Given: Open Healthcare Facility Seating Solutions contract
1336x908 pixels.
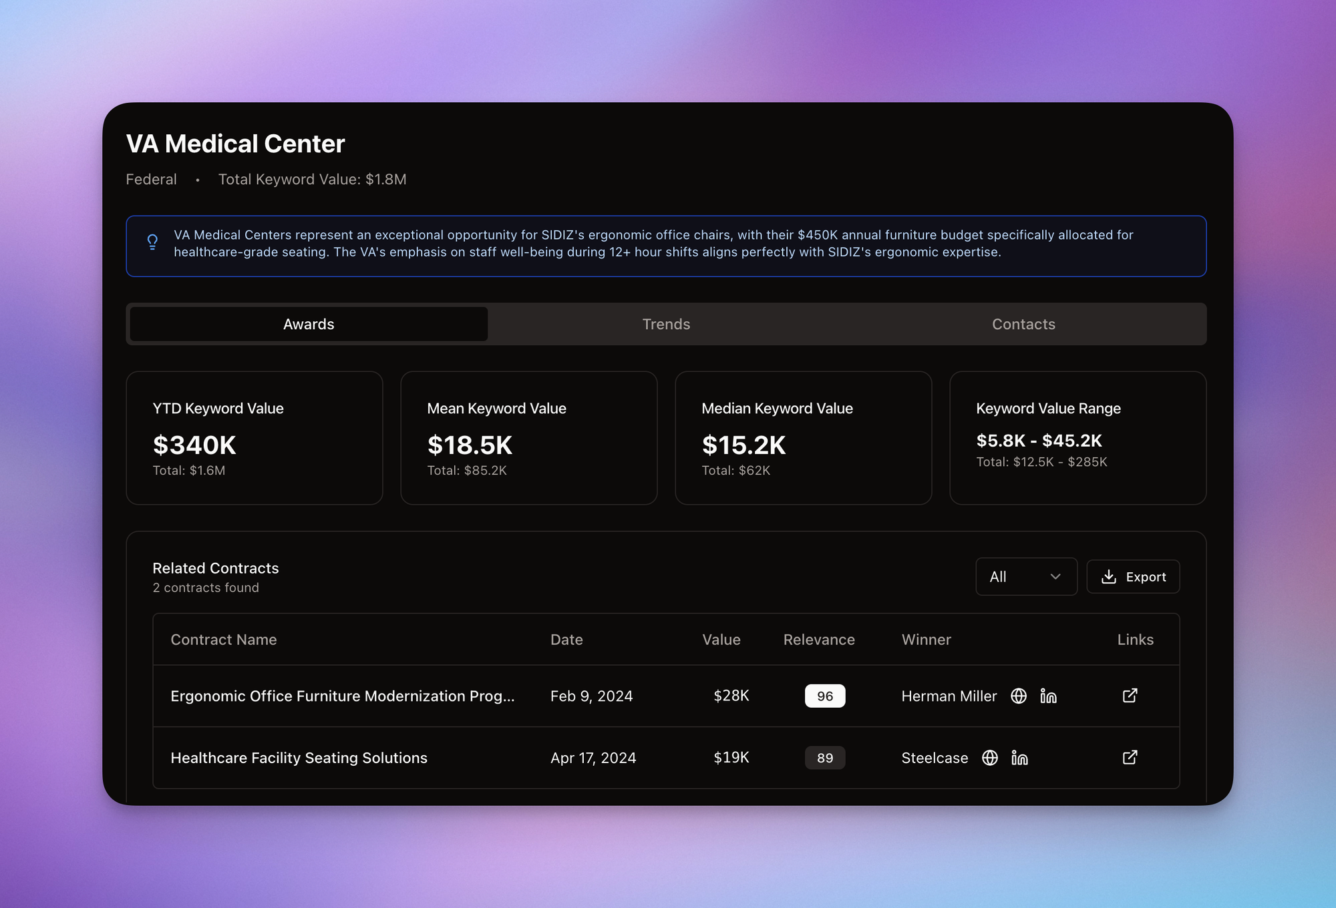Looking at the screenshot, I should [x=299, y=758].
